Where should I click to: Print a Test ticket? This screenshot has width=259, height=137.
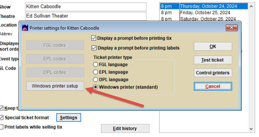[x=213, y=60]
